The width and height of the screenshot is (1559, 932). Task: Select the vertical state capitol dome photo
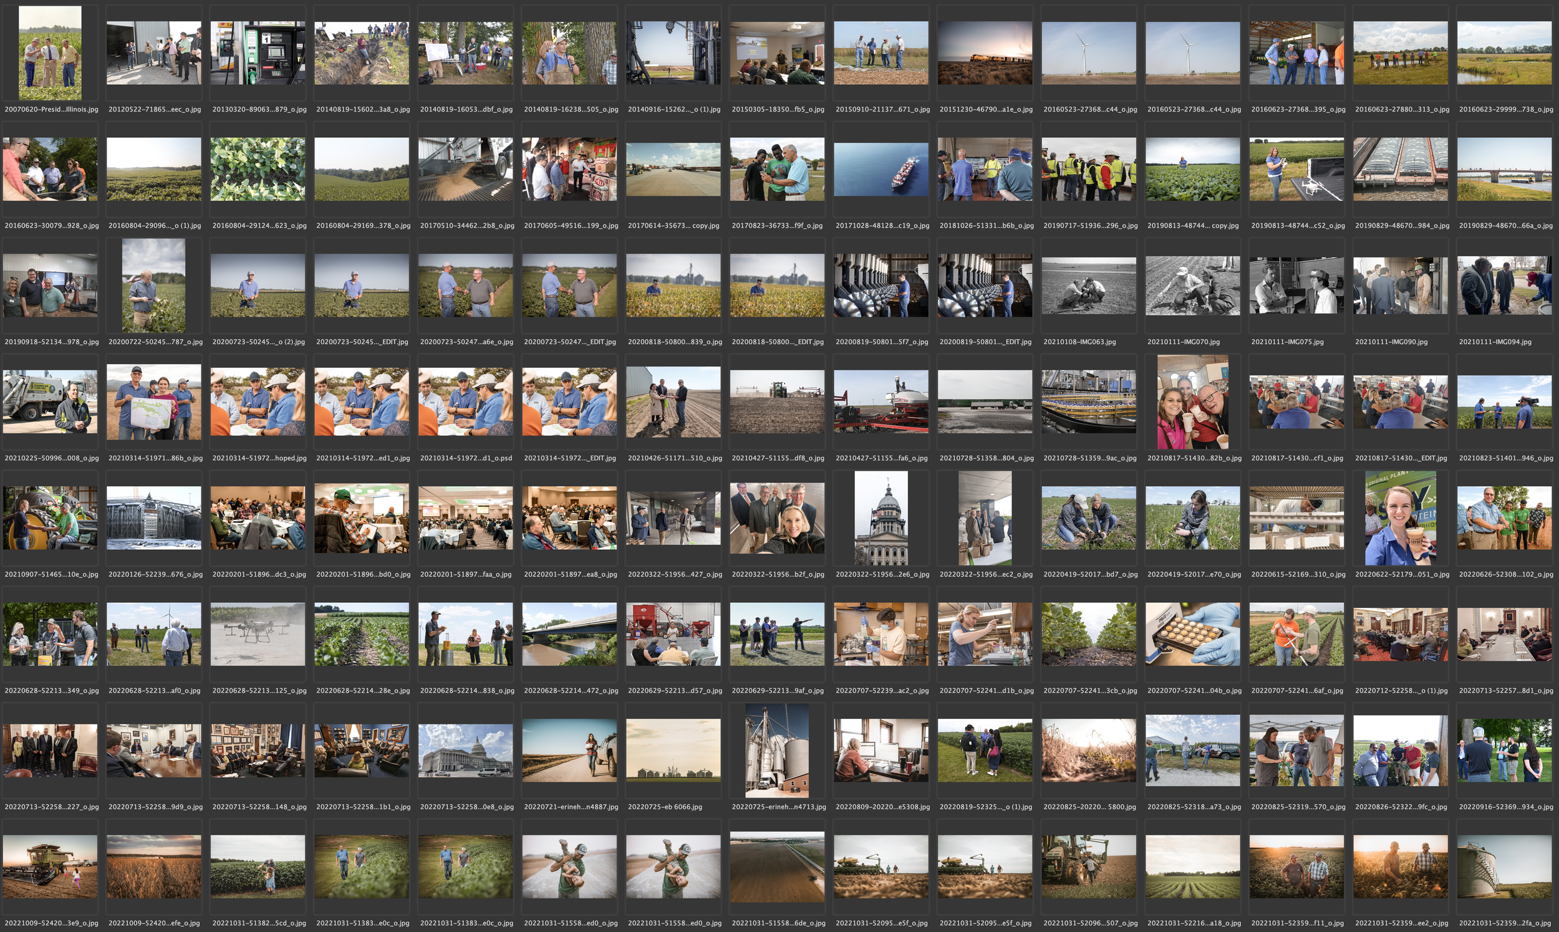coord(881,518)
